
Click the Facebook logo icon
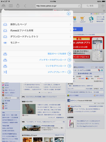tap(69, 101)
